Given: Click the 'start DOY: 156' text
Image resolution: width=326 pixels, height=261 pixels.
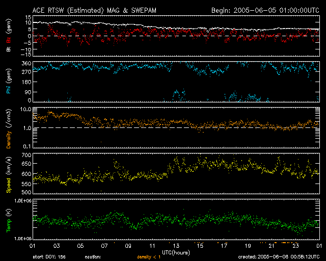Looking at the screenshot, I should coord(49,257).
